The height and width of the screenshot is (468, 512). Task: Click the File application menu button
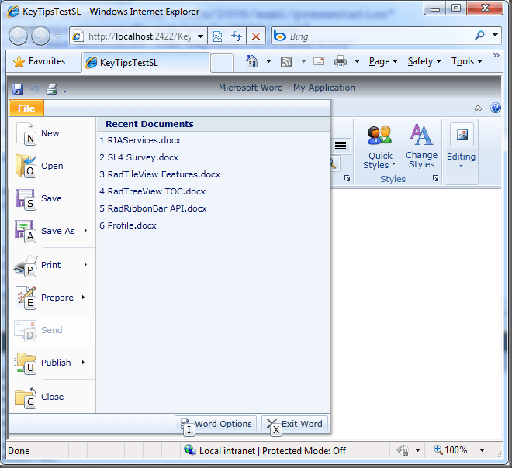tap(26, 108)
